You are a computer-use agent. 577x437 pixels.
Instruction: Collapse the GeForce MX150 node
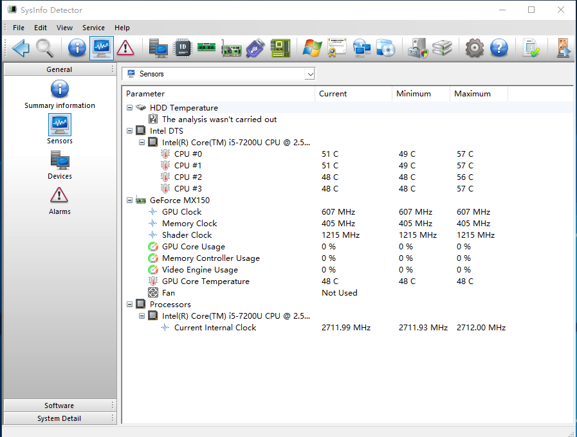click(x=129, y=201)
